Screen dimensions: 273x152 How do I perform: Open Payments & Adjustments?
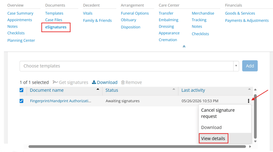point(247,20)
